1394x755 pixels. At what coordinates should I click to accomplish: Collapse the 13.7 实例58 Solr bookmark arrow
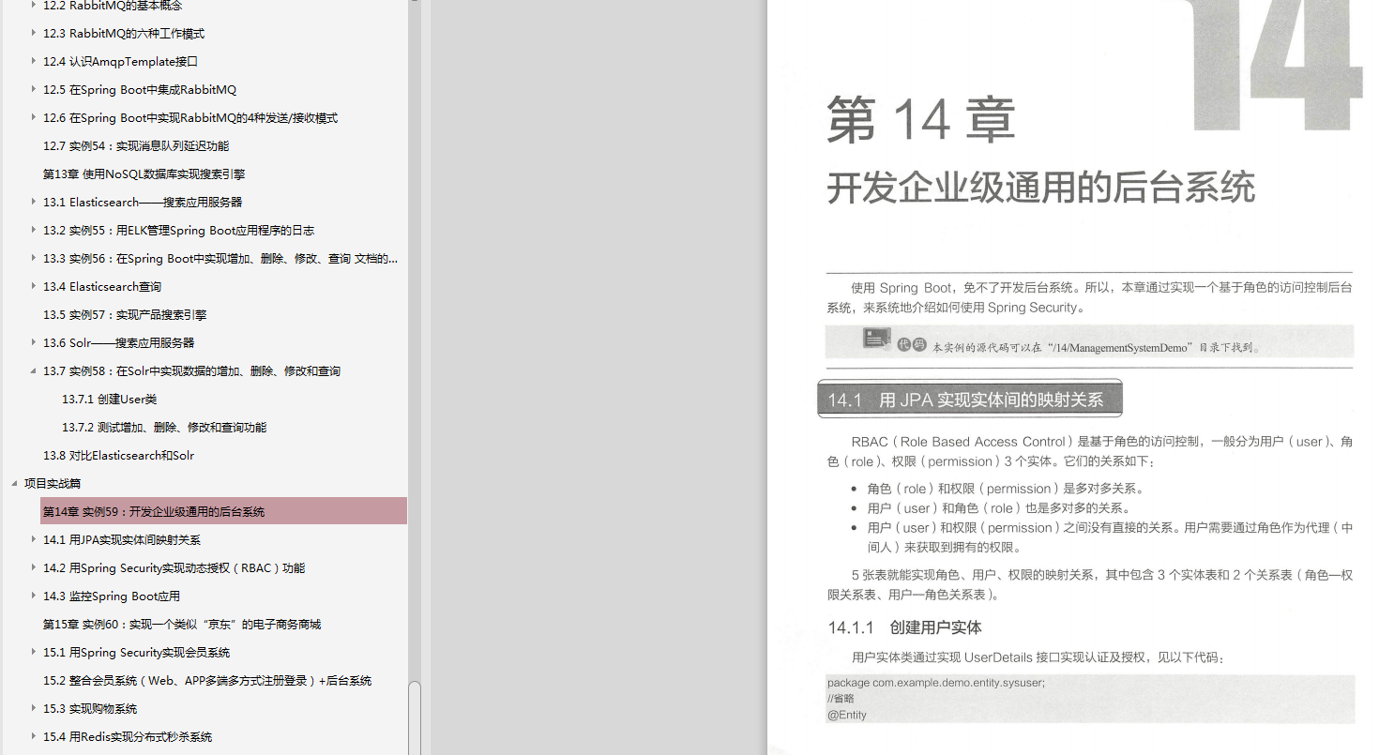coord(34,371)
